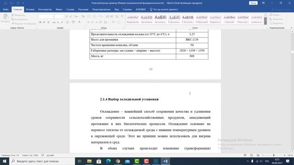Clear all formatting with eraser icon
Image resolution: width=294 pixels, height=165 pixels.
(x=83, y=16)
